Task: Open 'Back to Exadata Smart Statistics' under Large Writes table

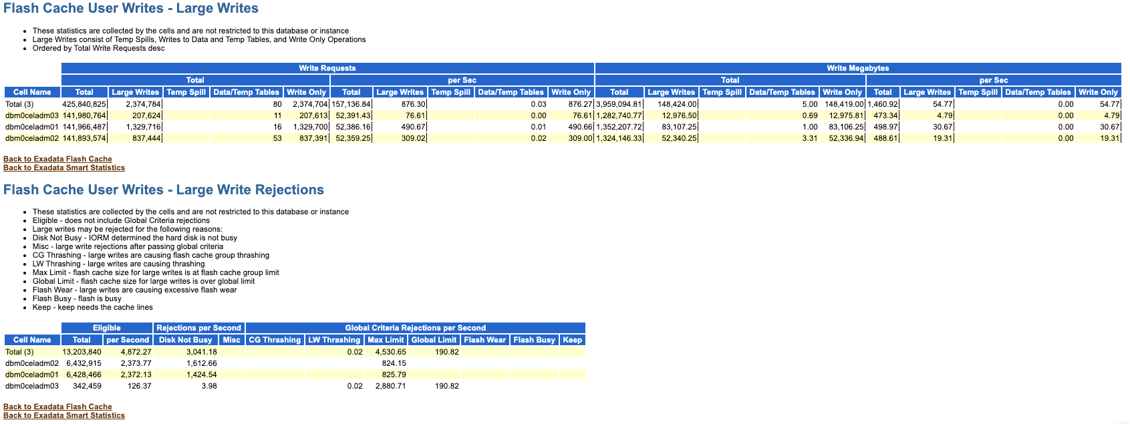Action: pos(64,168)
